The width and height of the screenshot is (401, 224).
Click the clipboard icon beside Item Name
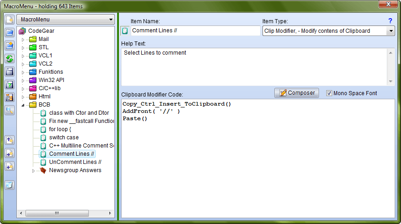(125, 31)
